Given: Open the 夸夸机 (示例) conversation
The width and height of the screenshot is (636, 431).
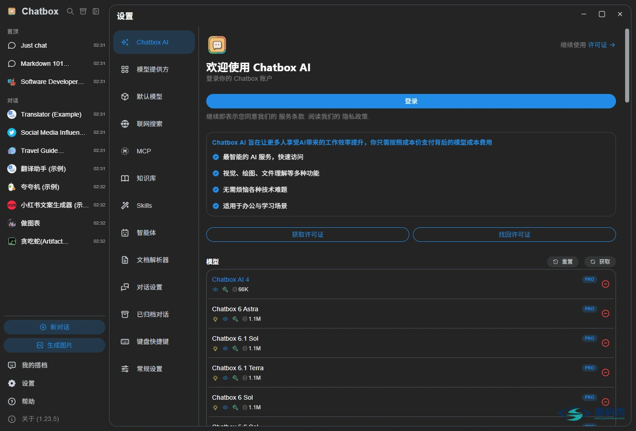Looking at the screenshot, I should pyautogui.click(x=55, y=187).
